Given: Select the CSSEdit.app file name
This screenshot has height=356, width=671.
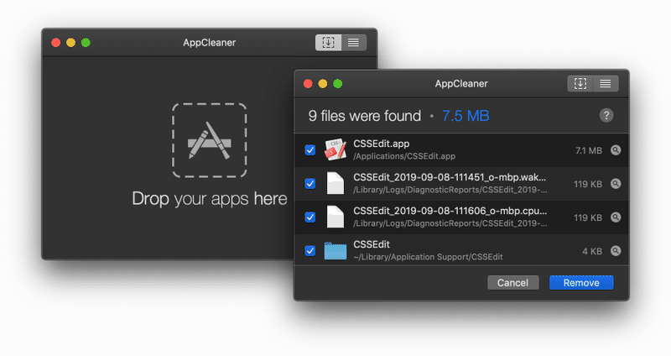Looking at the screenshot, I should (382, 144).
